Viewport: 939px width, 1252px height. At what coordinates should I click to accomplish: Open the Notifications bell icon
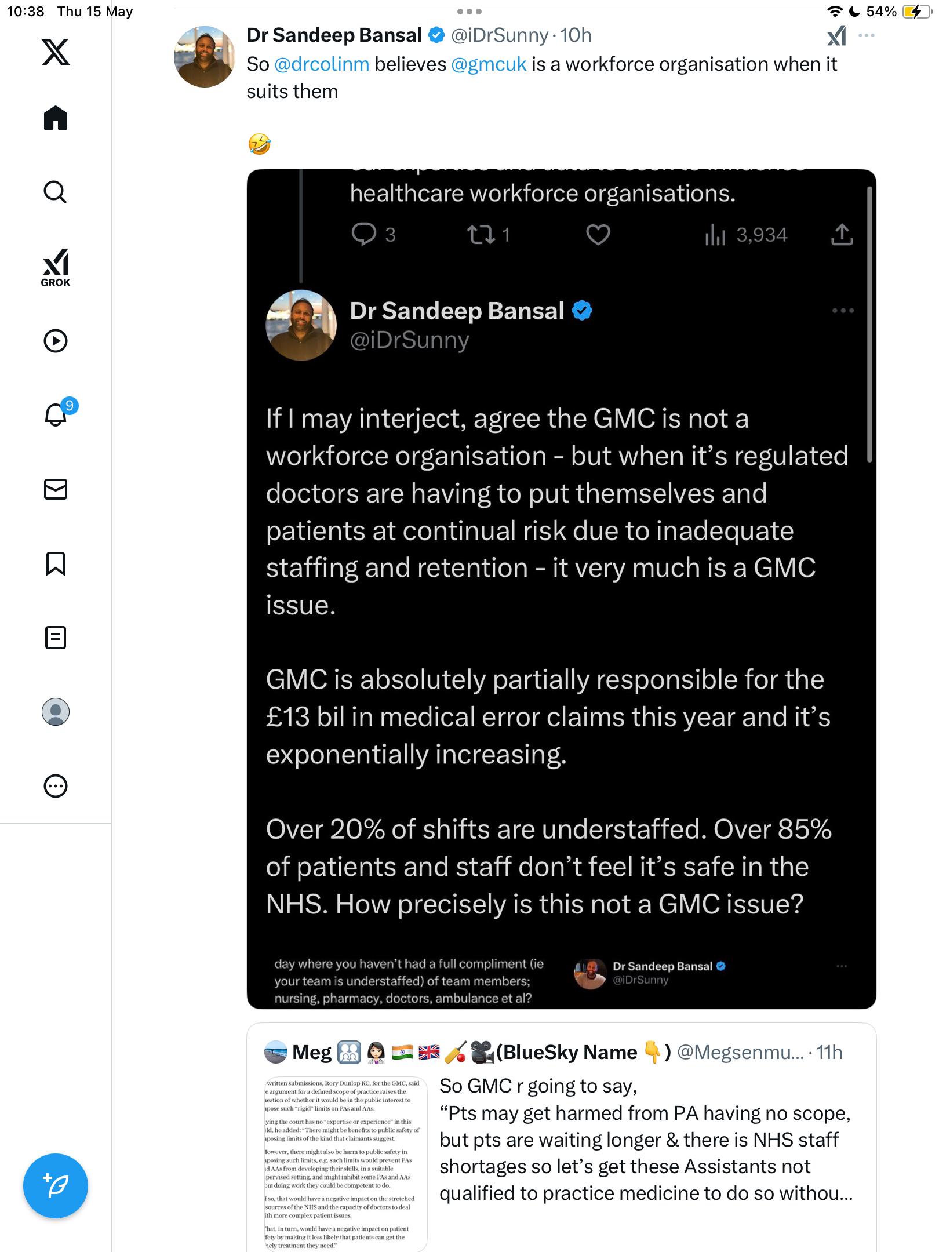58,413
